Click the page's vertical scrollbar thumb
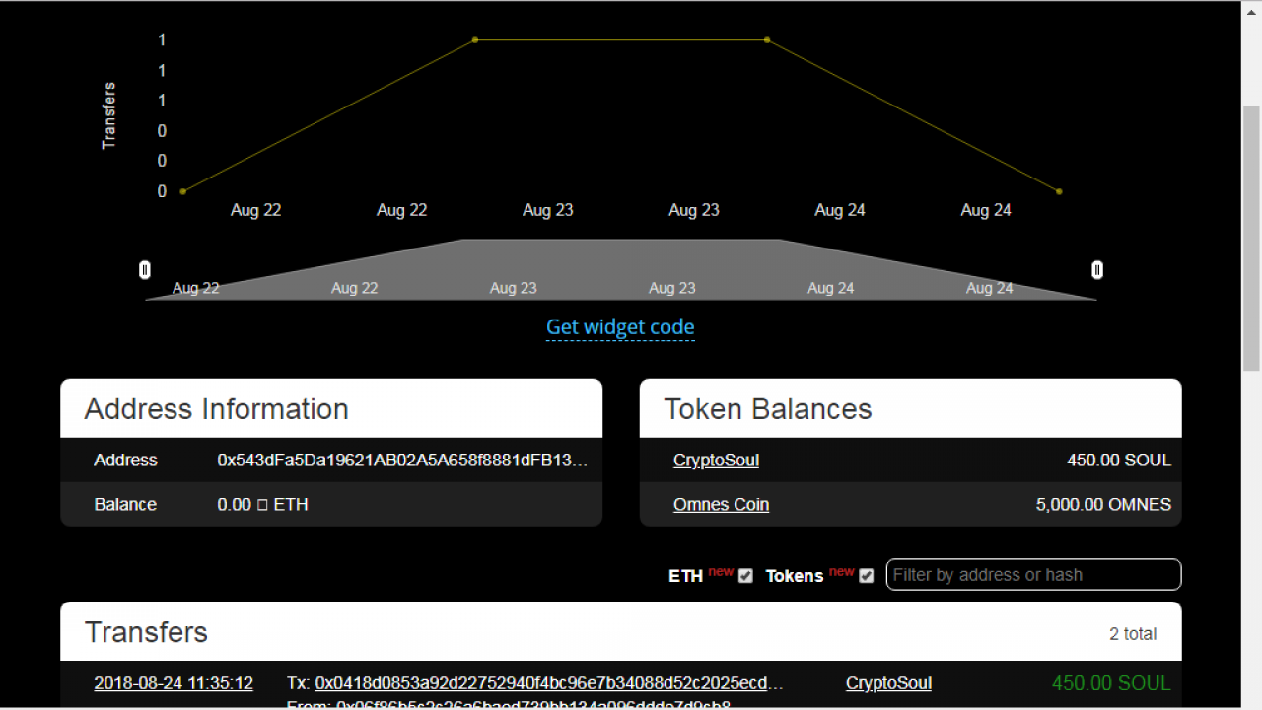The height and width of the screenshot is (710, 1262). tap(1251, 237)
